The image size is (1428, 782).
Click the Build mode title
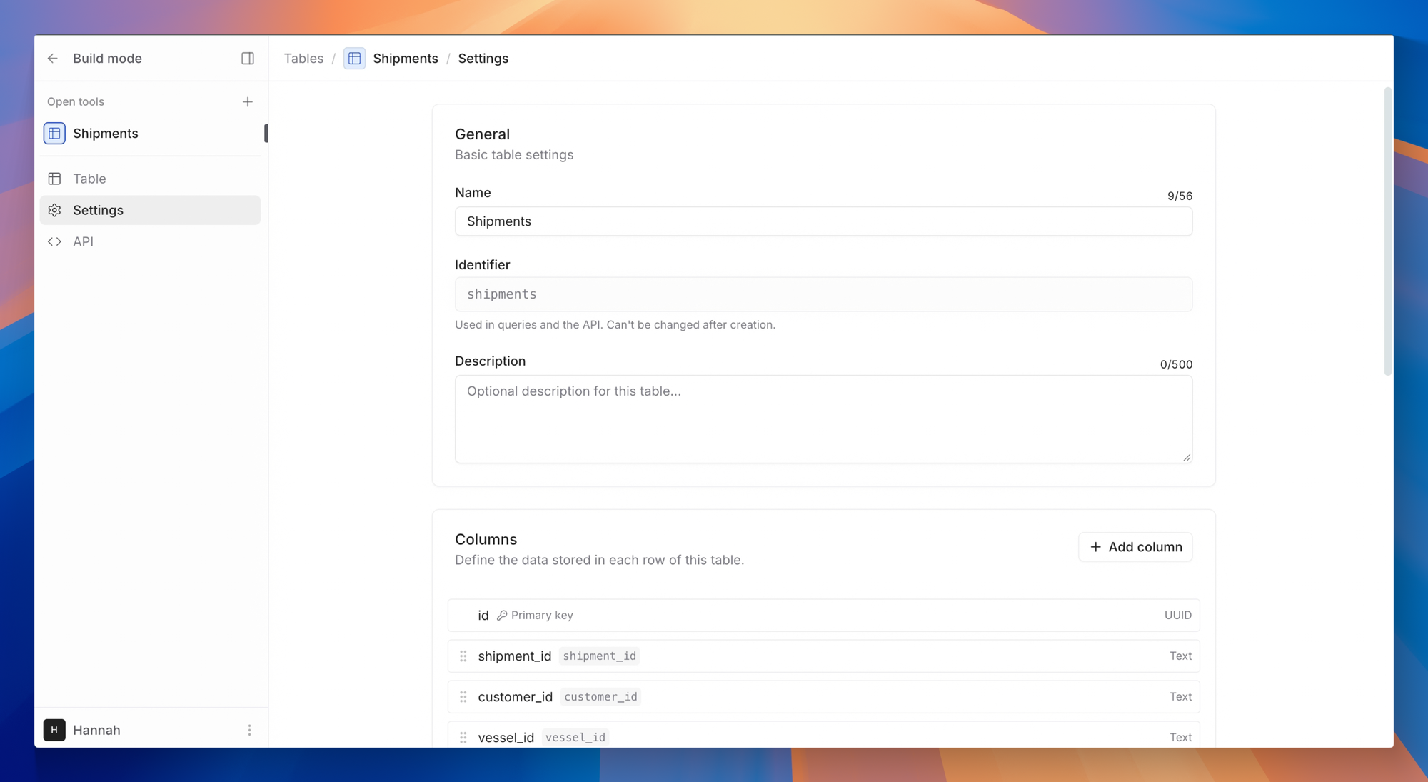point(107,59)
